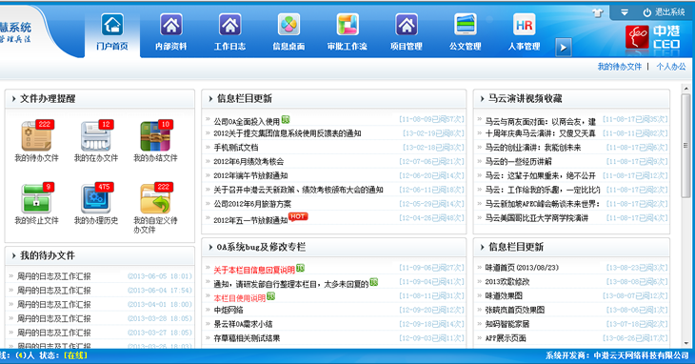Open 我的办理历史 icon with 475 badge
Image resolution: width=695 pixels, height=364 pixels.
tap(97, 198)
